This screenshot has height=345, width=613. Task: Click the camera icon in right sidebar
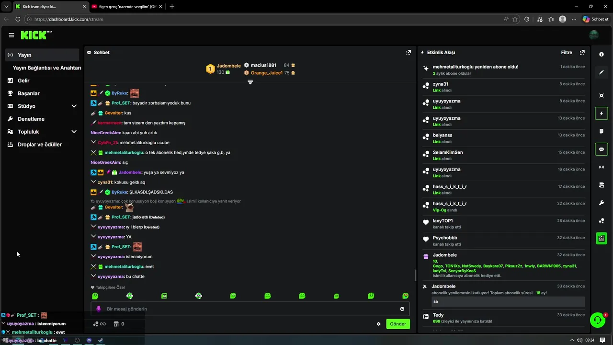(x=602, y=185)
